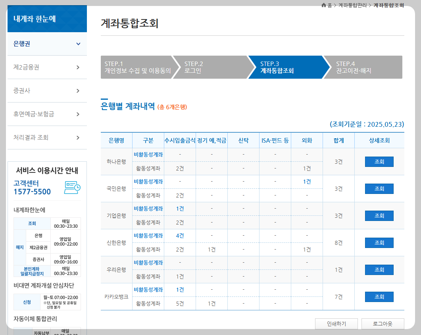Click the 로그아웃 button
This screenshot has width=421, height=335.
click(383, 324)
